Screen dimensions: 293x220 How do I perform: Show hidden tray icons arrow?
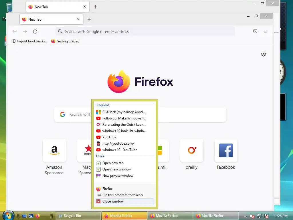[x=245, y=216]
